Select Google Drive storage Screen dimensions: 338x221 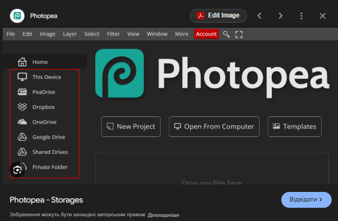click(48, 137)
